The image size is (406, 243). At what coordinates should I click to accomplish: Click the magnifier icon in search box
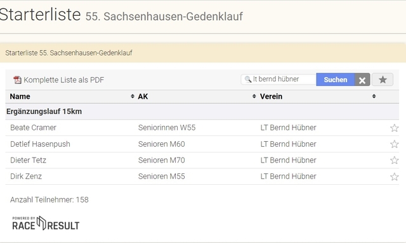coord(248,79)
